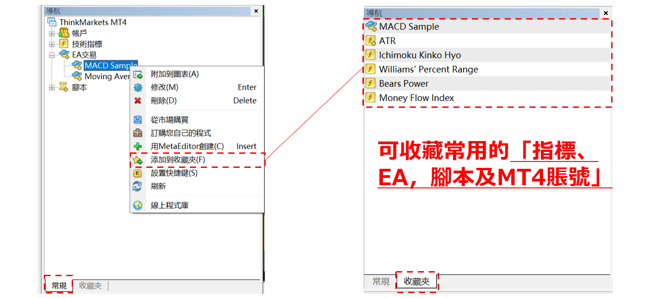Click the gear icon beside 修改
The width and height of the screenshot is (655, 298).
(137, 87)
